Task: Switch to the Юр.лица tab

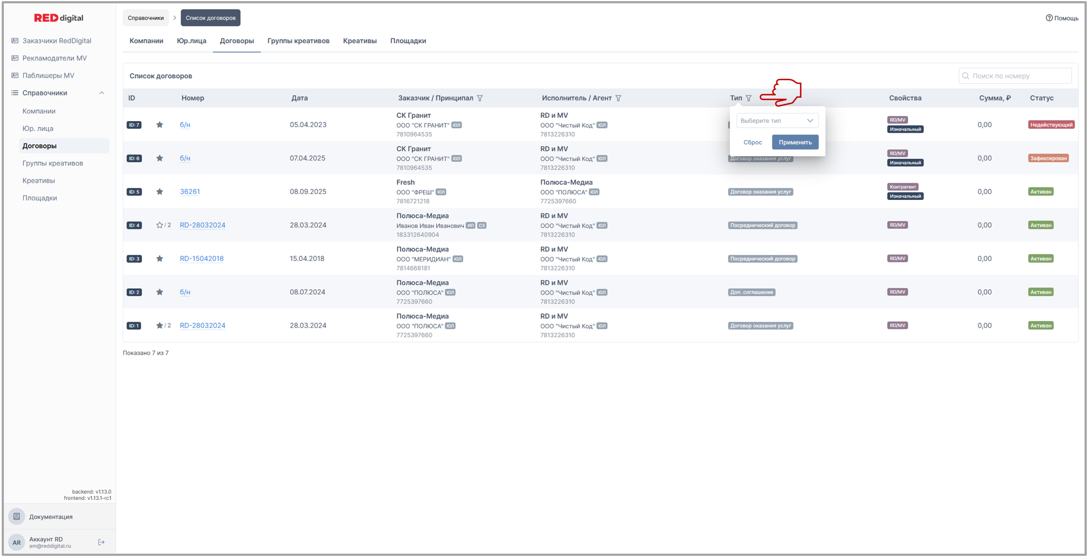Action: pyautogui.click(x=192, y=41)
